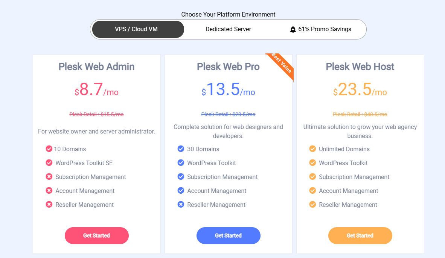Click the Plesk Web Pro plan title
Screen dimensions: 445x258
coord(228,67)
